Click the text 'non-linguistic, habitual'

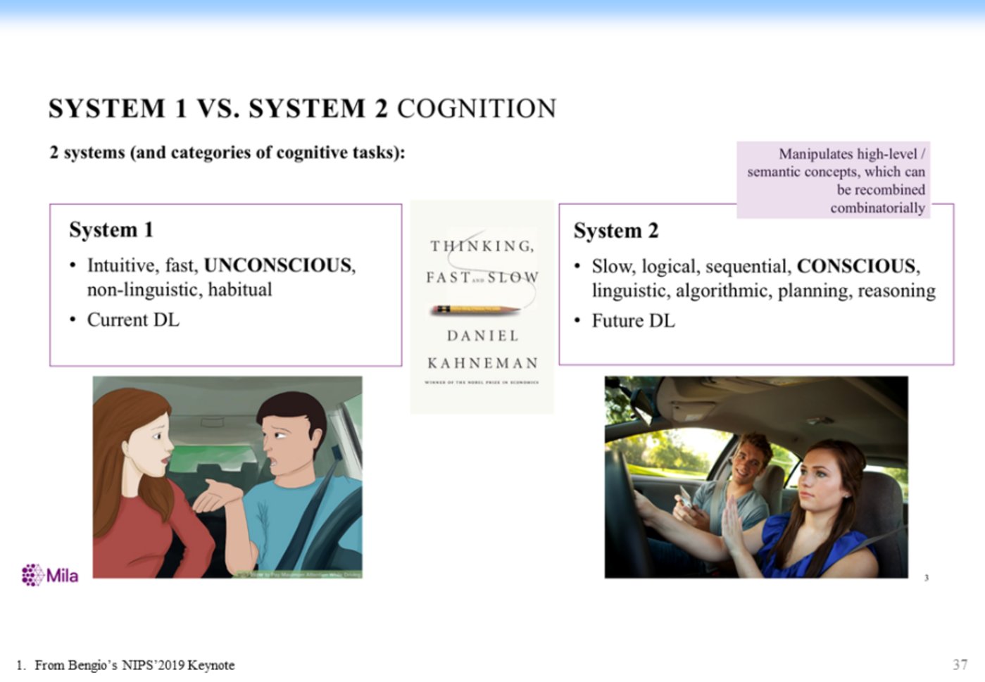(180, 290)
